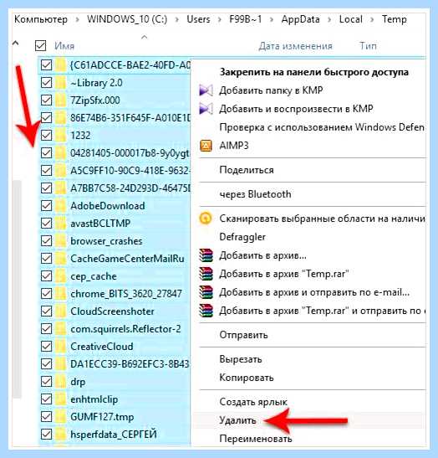Uncheck the 7ZipSfx.000 checkbox
Viewport: 438px width, 458px height.
(x=46, y=100)
